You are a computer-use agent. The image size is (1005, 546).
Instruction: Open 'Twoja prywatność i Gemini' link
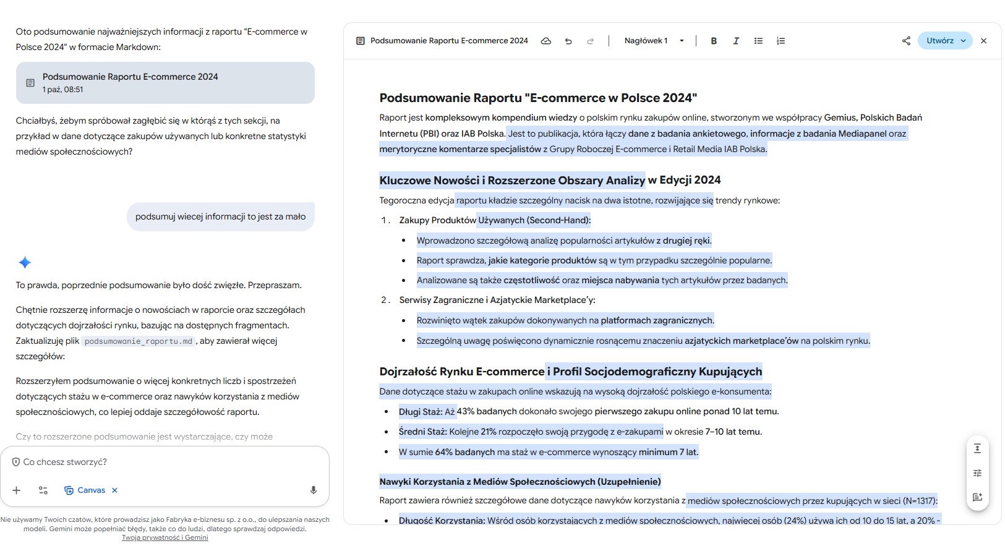pos(165,537)
